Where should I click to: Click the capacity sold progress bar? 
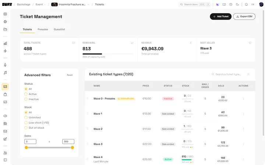(x=108, y=54)
